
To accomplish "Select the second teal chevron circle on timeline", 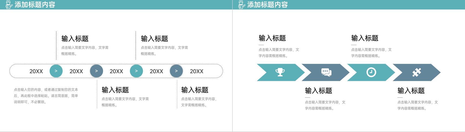I will pyautogui.click(x=136, y=71).
